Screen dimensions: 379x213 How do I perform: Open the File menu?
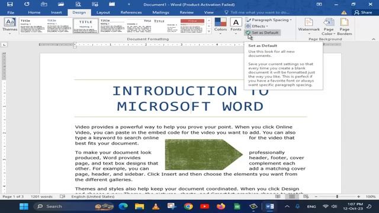tap(11, 12)
